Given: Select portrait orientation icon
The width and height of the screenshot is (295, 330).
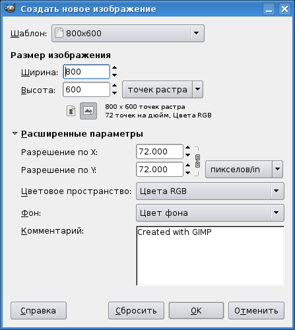Looking at the screenshot, I should (71, 111).
